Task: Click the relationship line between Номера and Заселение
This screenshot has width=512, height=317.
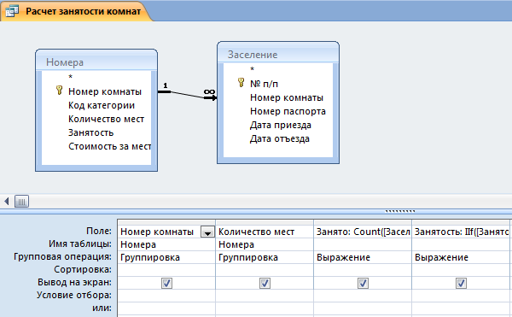Action: pos(187,95)
